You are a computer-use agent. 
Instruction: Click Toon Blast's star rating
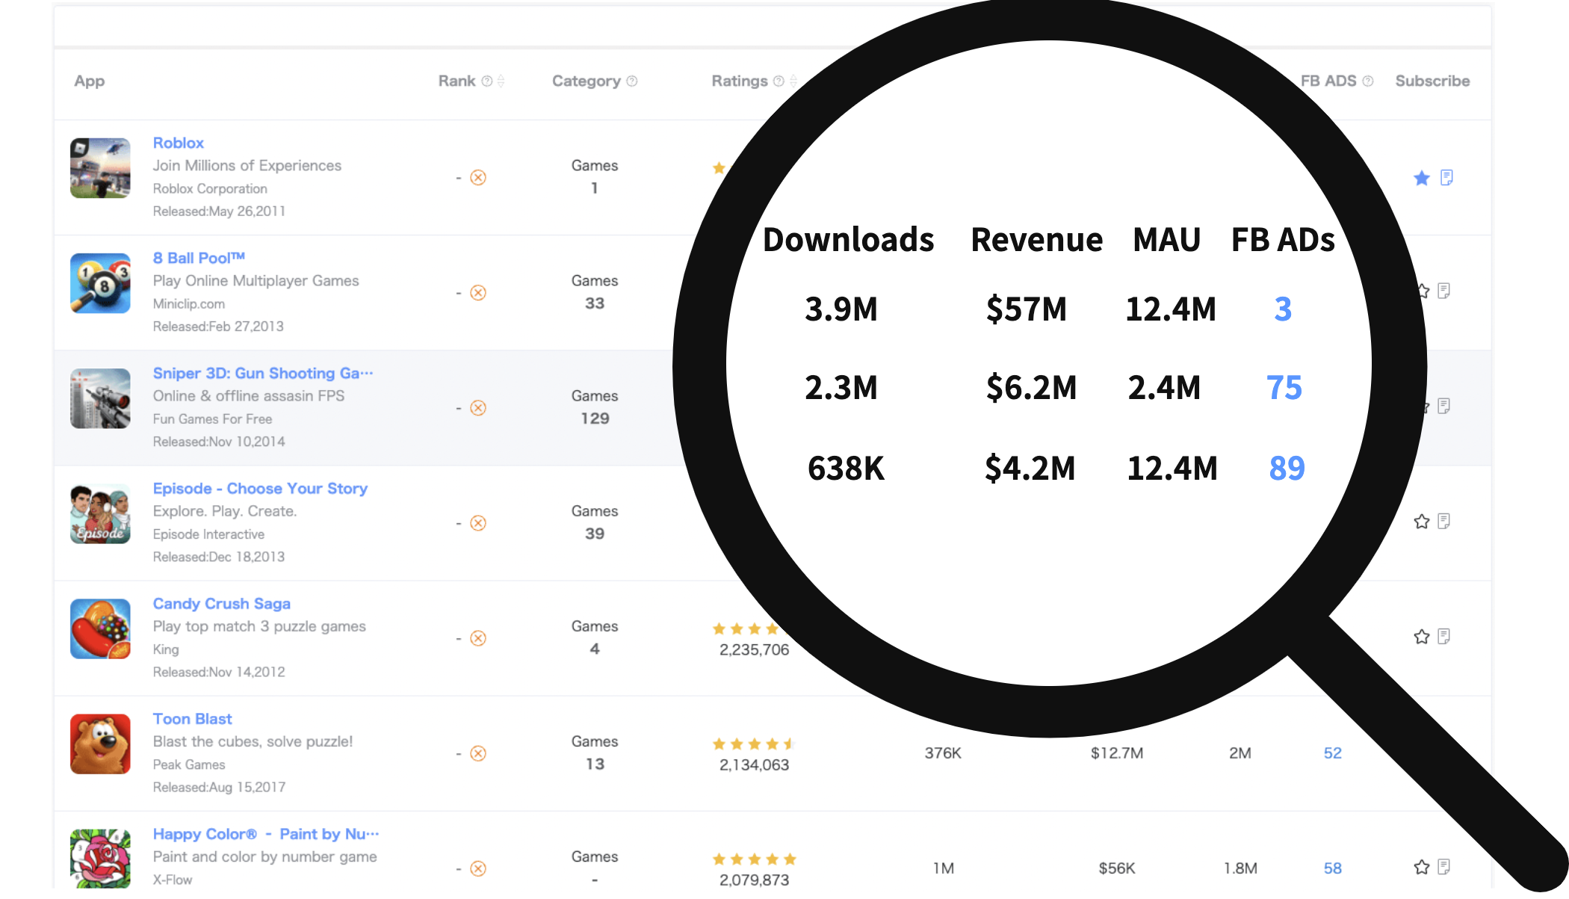click(754, 744)
